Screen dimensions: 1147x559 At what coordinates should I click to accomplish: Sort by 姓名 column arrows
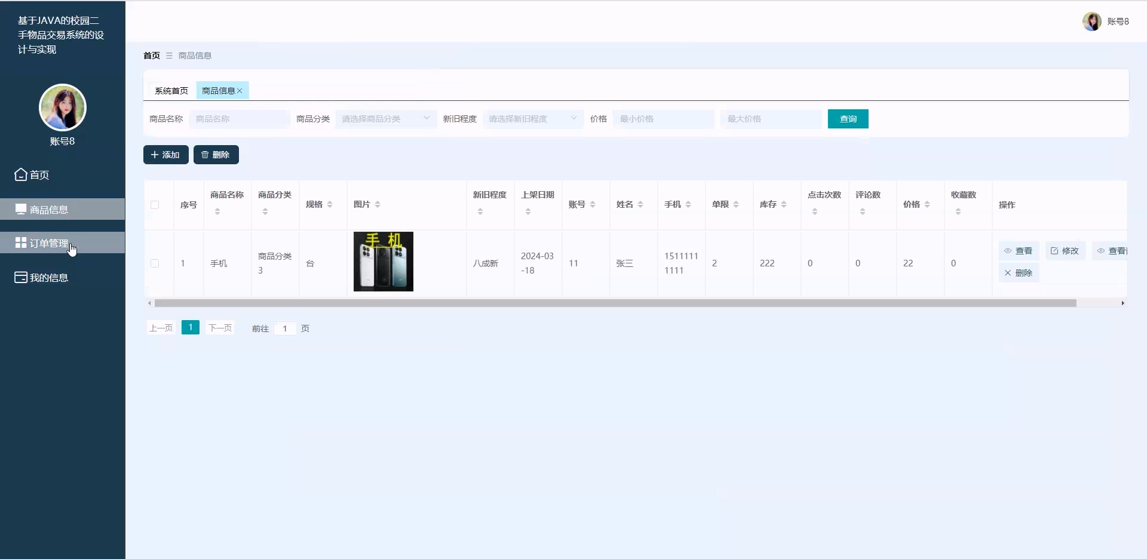[640, 204]
